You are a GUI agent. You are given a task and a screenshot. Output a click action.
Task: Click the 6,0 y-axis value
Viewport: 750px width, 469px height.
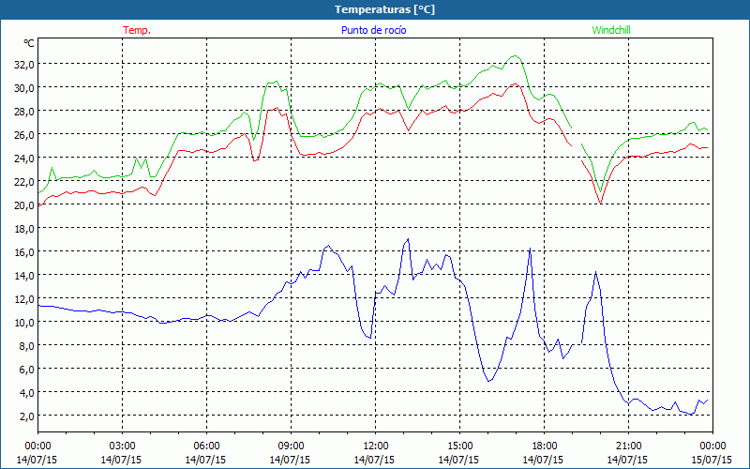26,370
